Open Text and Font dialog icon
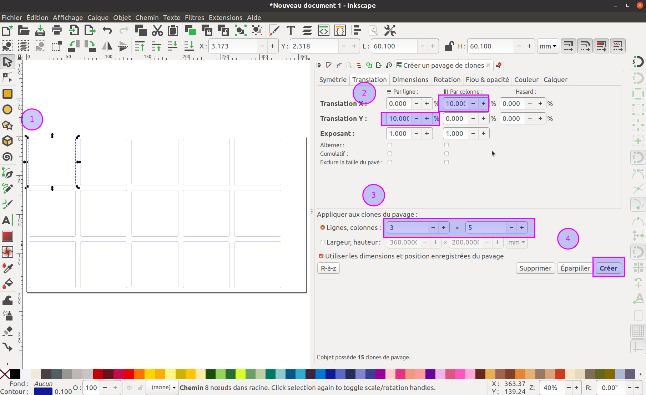Screen dimensions: 646x395 (291, 30)
